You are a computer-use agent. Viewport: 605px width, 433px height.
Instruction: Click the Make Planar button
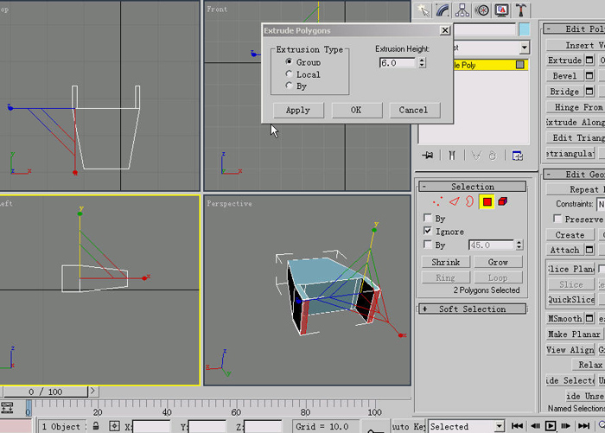574,334
